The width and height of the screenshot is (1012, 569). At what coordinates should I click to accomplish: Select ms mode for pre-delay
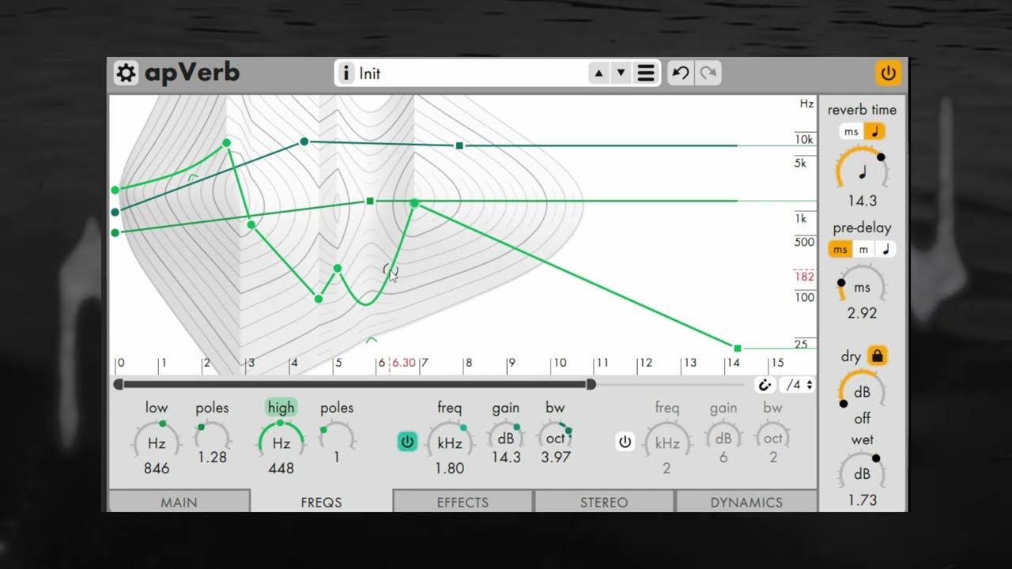840,249
